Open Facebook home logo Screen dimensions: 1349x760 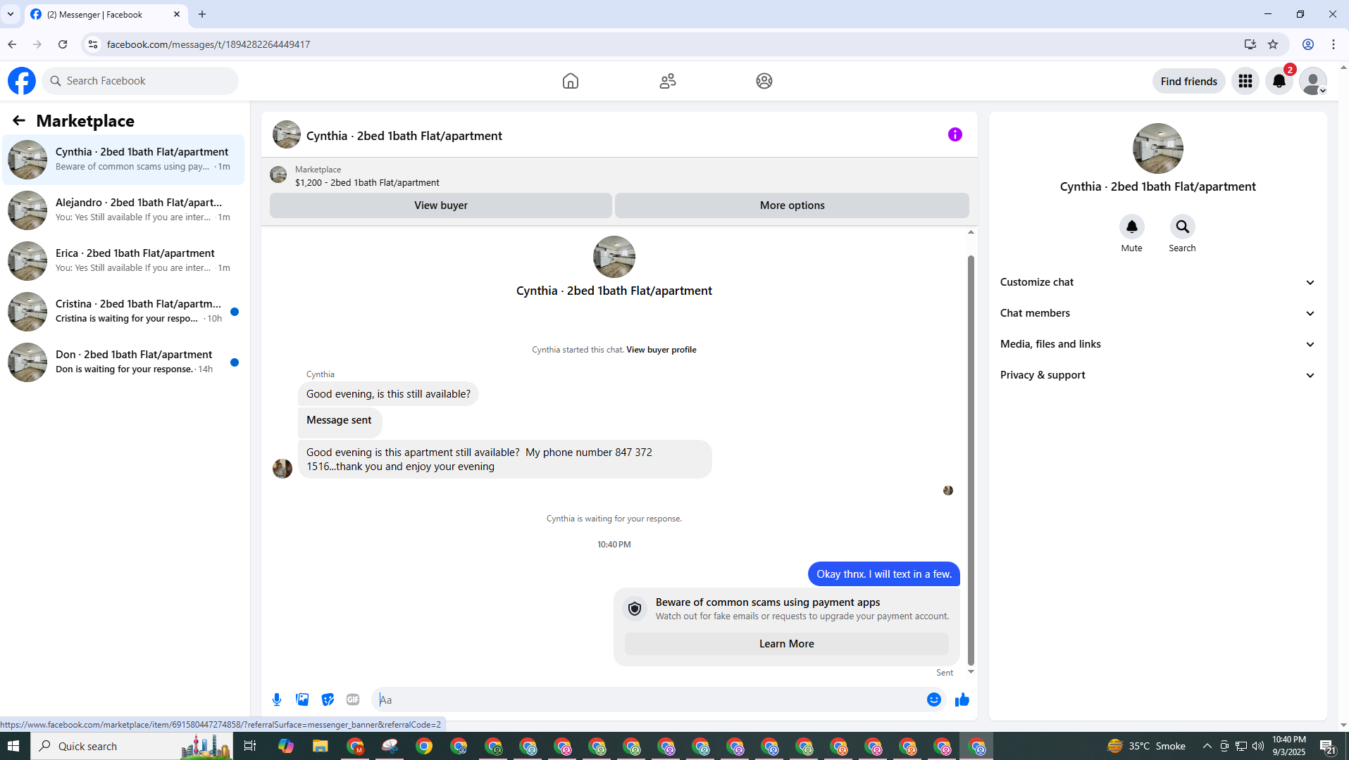click(22, 81)
